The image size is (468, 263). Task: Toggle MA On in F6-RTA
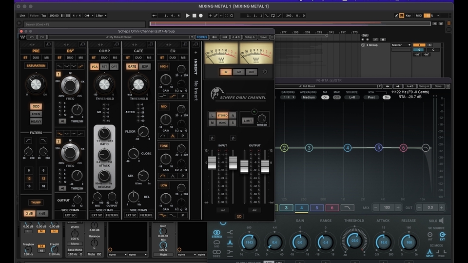pyautogui.click(x=325, y=98)
